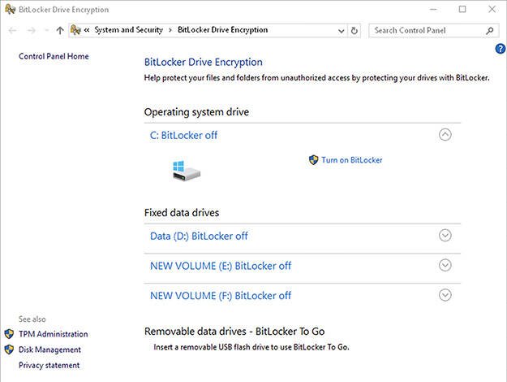Click the back navigation arrow
Screen dimensions: 507x382
(x=13, y=30)
